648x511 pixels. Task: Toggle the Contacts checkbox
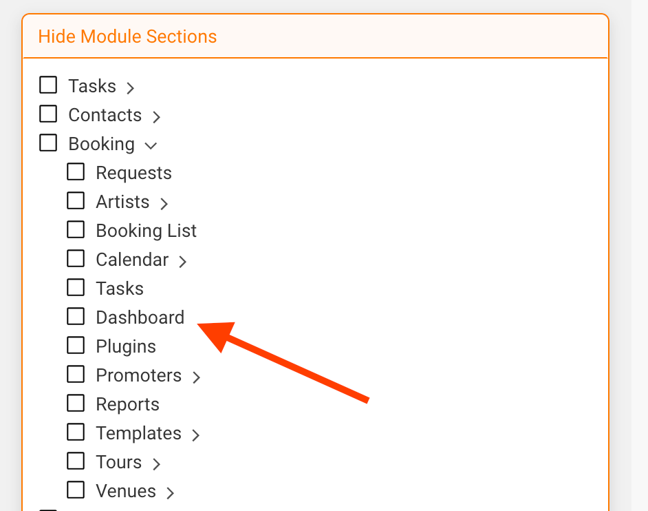[48, 114]
